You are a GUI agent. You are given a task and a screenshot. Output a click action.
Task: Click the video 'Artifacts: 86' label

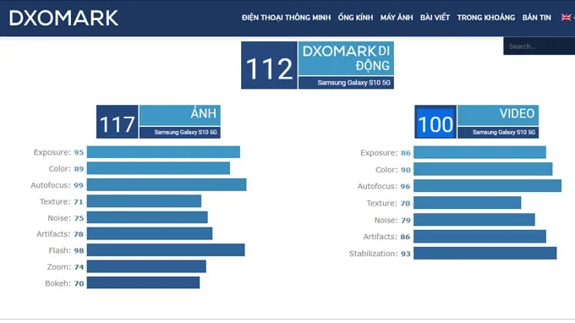coord(387,237)
